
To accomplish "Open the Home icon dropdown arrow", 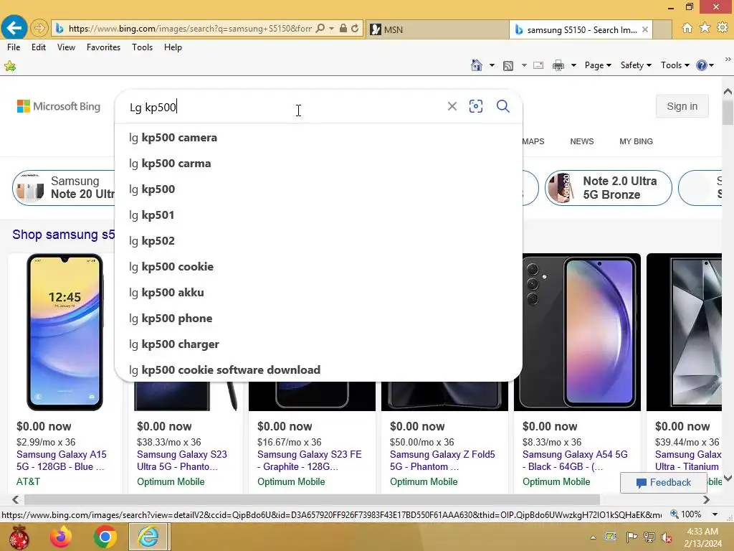I will tap(492, 65).
